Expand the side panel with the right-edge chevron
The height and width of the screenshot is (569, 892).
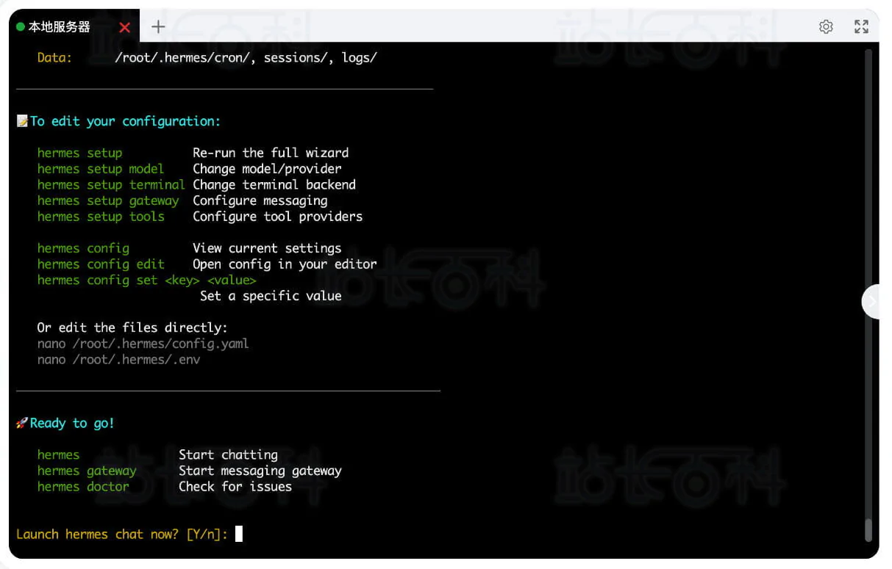(872, 301)
